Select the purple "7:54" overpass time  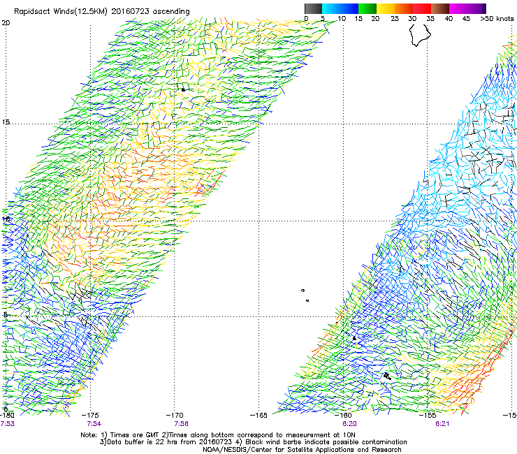click(x=94, y=424)
